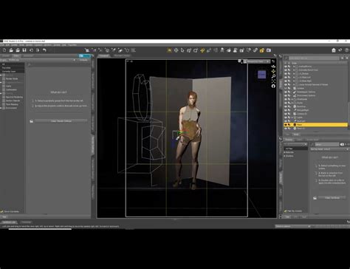Click the Save icon in the main toolbar

tap(24, 50)
